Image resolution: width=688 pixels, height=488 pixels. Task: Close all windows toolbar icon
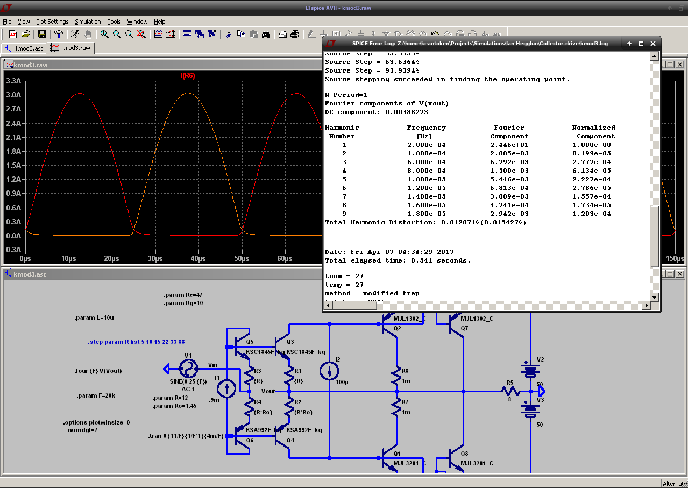coord(212,34)
